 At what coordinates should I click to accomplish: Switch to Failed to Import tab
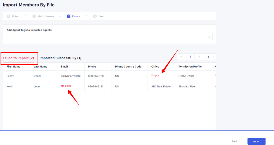point(18,58)
